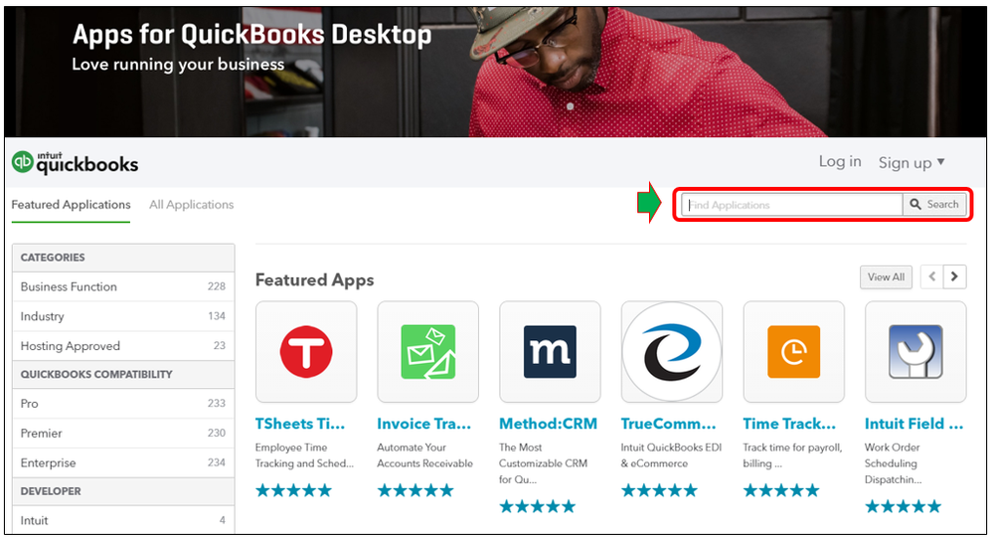Open the Invoice Tracker green envelope icon
Screen dimensions: 993x539
pos(428,351)
